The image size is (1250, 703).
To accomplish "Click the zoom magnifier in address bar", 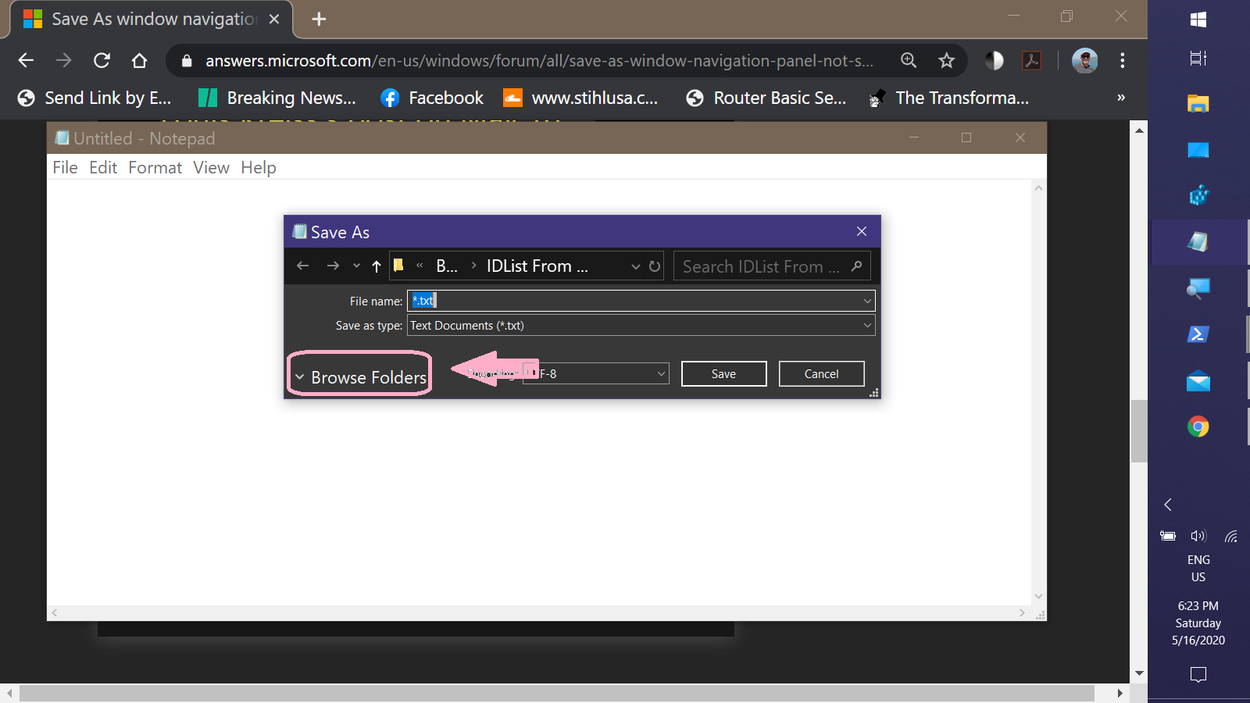I will coord(909,60).
